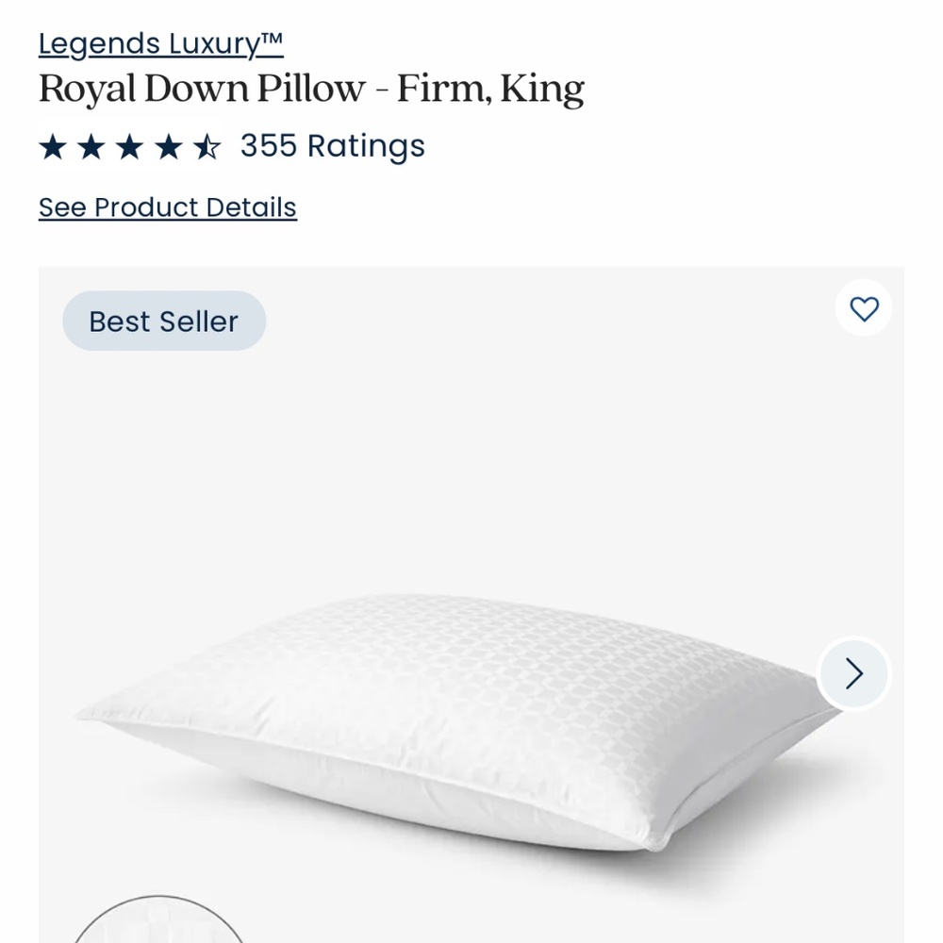Open the Legends Luxury brand page
This screenshot has width=943, height=943.
159,43
